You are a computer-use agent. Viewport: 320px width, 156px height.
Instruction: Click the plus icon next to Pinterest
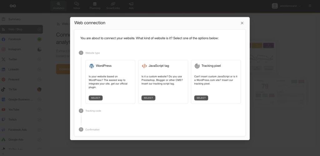tap(39, 80)
